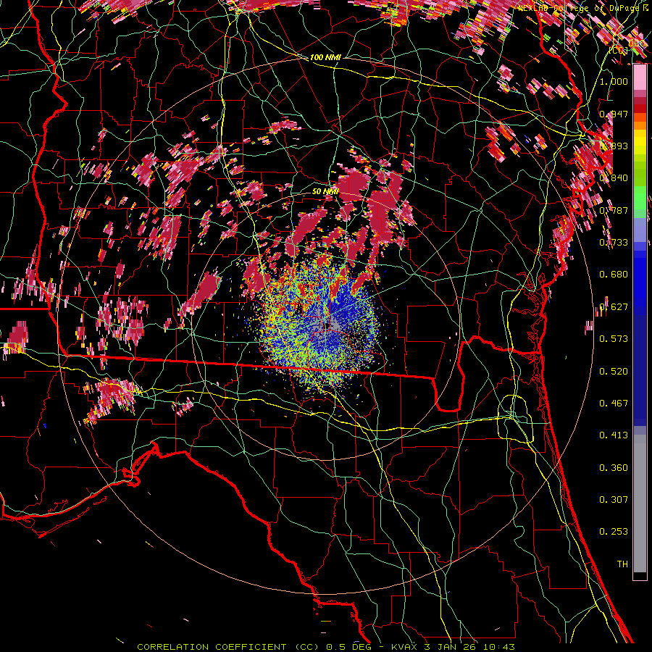
Task: Click the 0.253 legend value
Action: point(614,532)
